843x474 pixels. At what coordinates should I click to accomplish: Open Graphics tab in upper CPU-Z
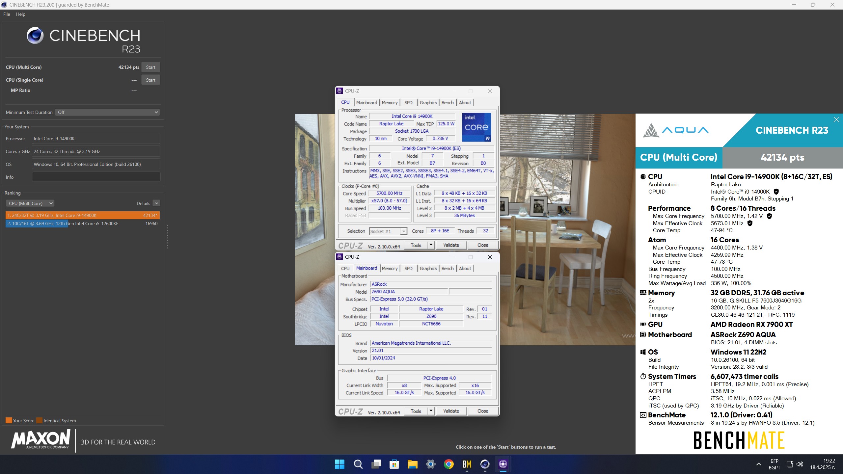coord(428,103)
